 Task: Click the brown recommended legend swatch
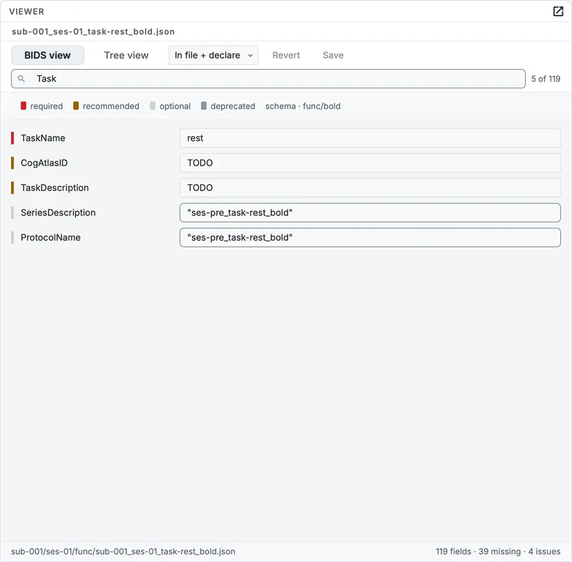pos(76,106)
